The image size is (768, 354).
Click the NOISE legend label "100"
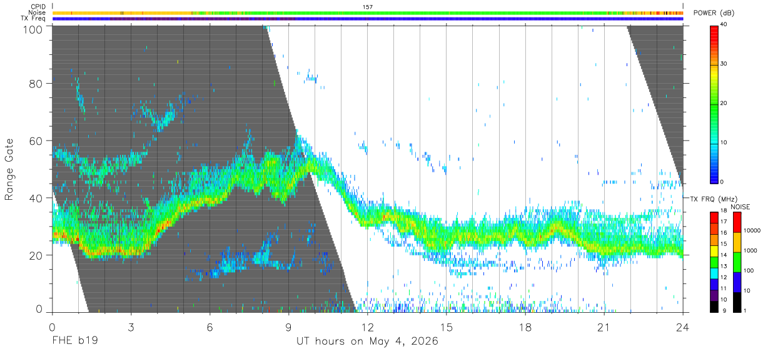[x=748, y=270]
